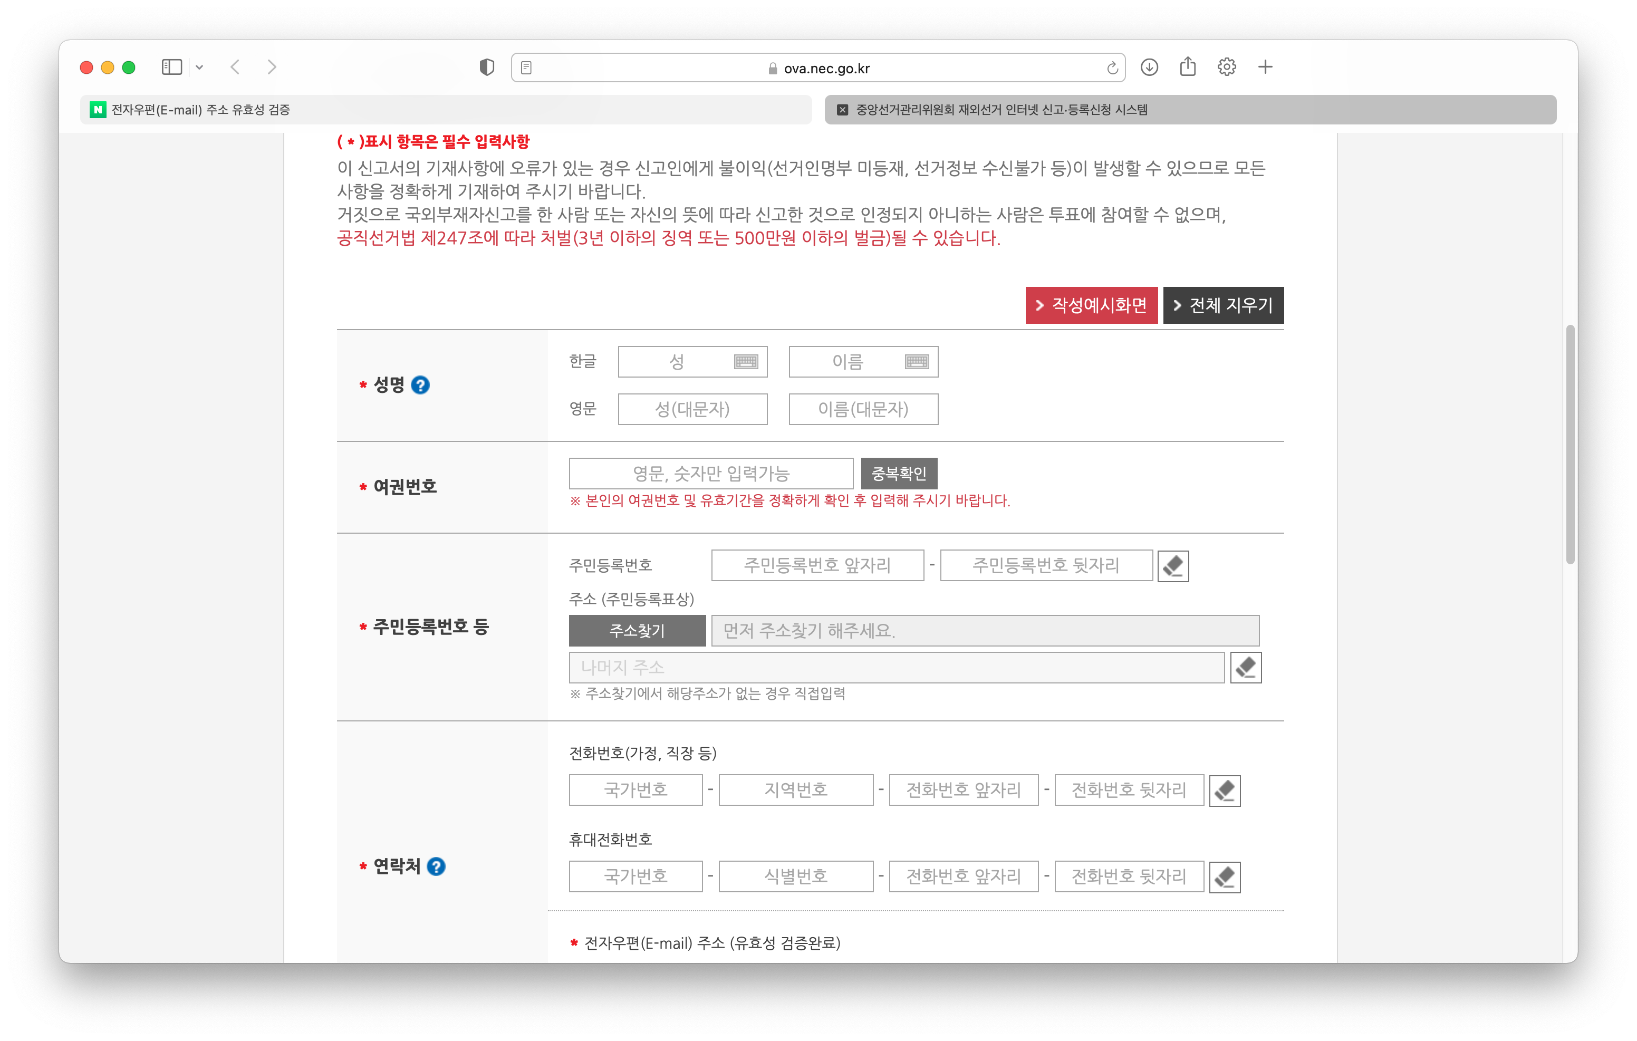The width and height of the screenshot is (1637, 1041).
Task: Click 작성예시화면 button
Action: pyautogui.click(x=1091, y=305)
